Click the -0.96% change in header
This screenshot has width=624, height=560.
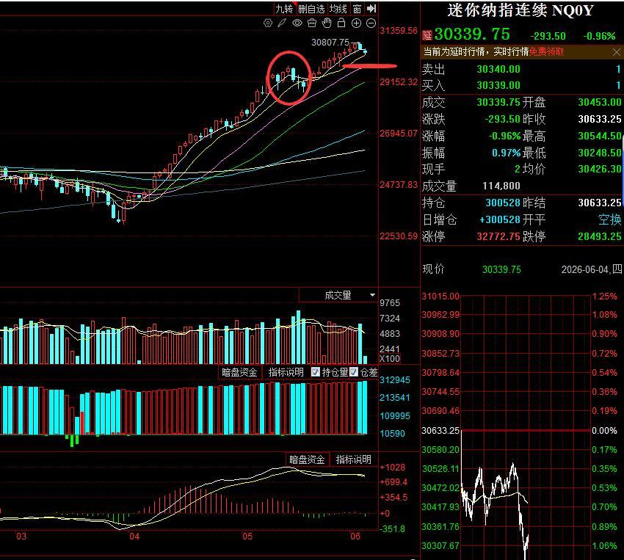[x=599, y=36]
